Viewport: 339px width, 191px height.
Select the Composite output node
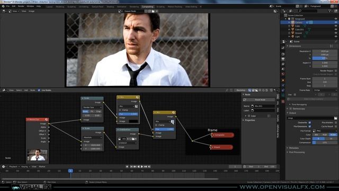222,135
